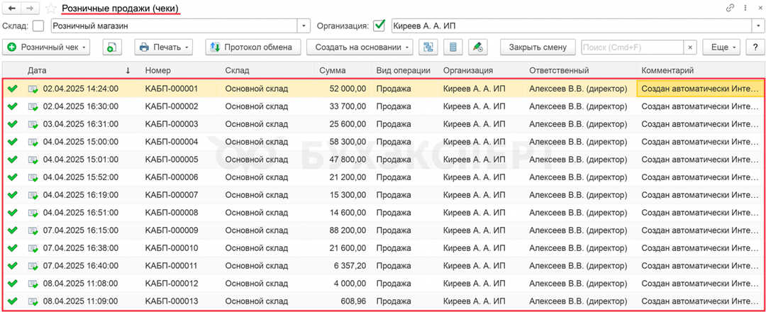The width and height of the screenshot is (766, 312).
Task: Click the list report icon button
Action: point(453,48)
